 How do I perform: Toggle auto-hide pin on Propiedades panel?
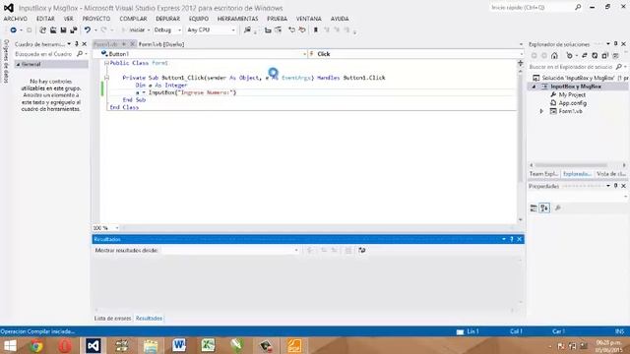pos(615,186)
